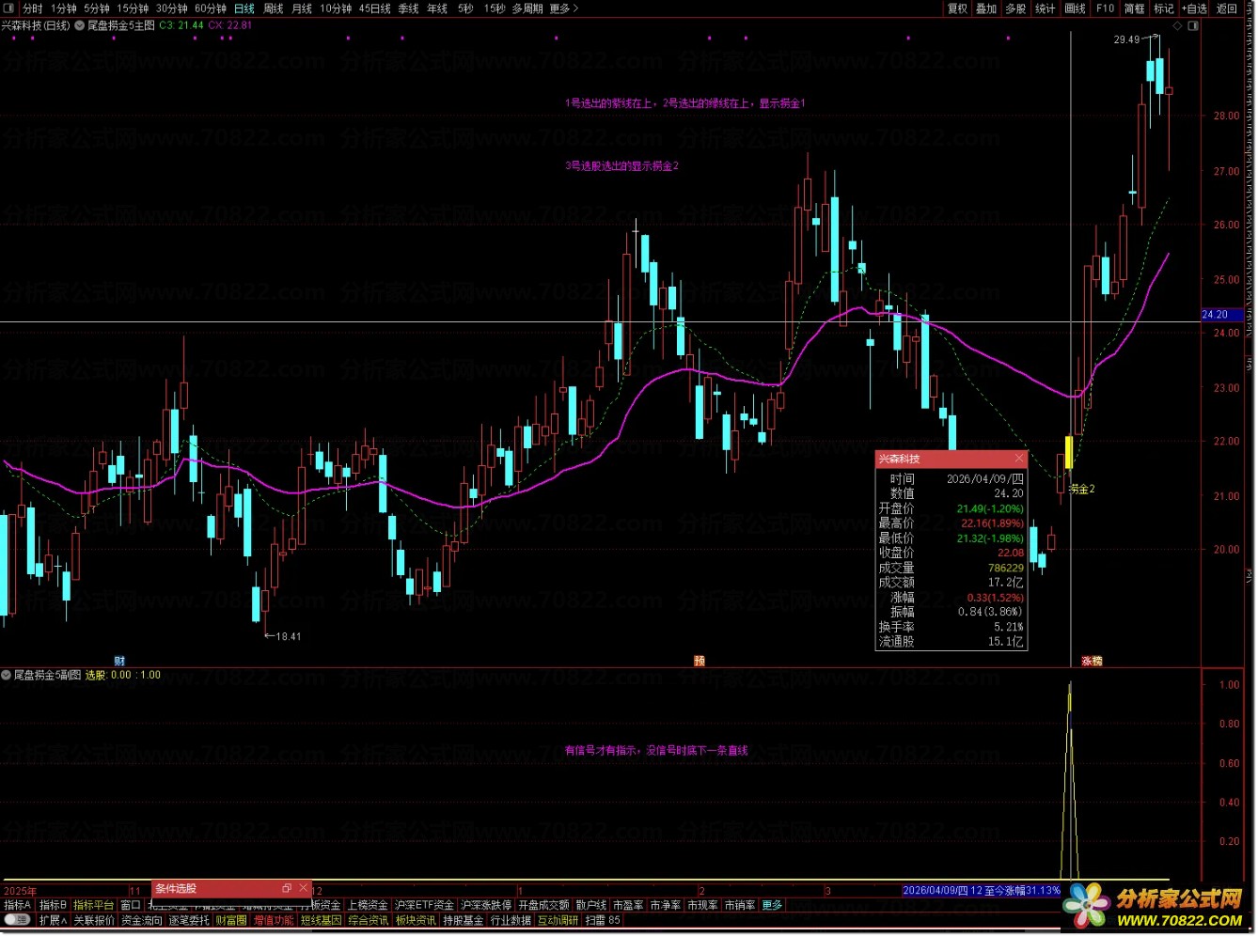Toggle the switch at bottom-left corner

17,920
